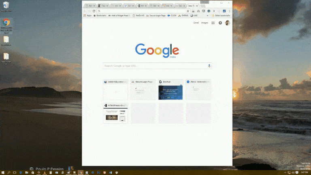Open Photoshop from the taskbar

[98, 173]
